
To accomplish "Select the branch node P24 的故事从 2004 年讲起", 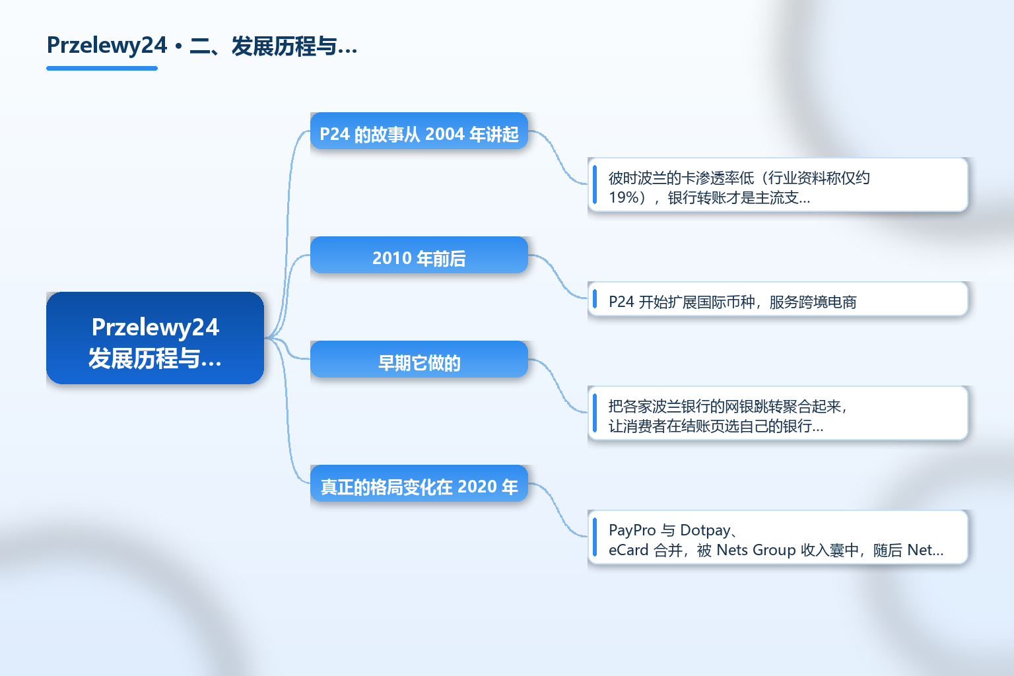I will pos(419,131).
